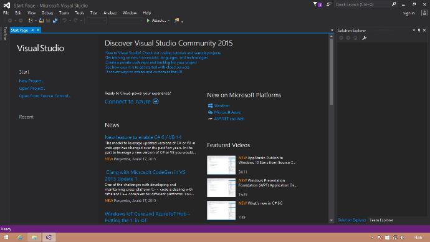This screenshot has width=430, height=242.
Task: Open the active documents dropdown arrow
Action: coord(332,30)
